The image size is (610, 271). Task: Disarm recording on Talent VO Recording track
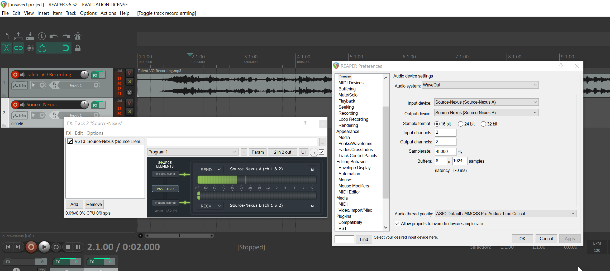tap(15, 75)
